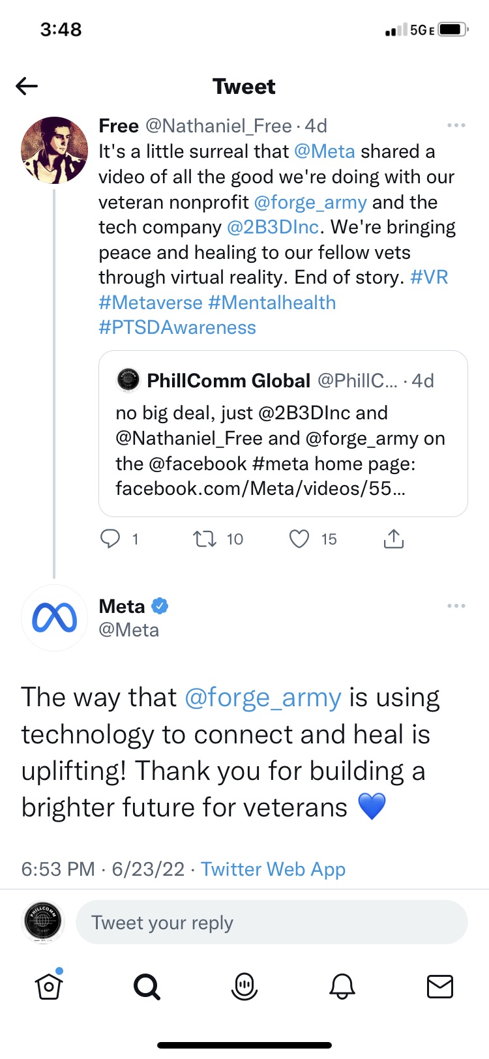Open Meta's logo avatar
The height and width of the screenshot is (1059, 489).
pos(55,618)
